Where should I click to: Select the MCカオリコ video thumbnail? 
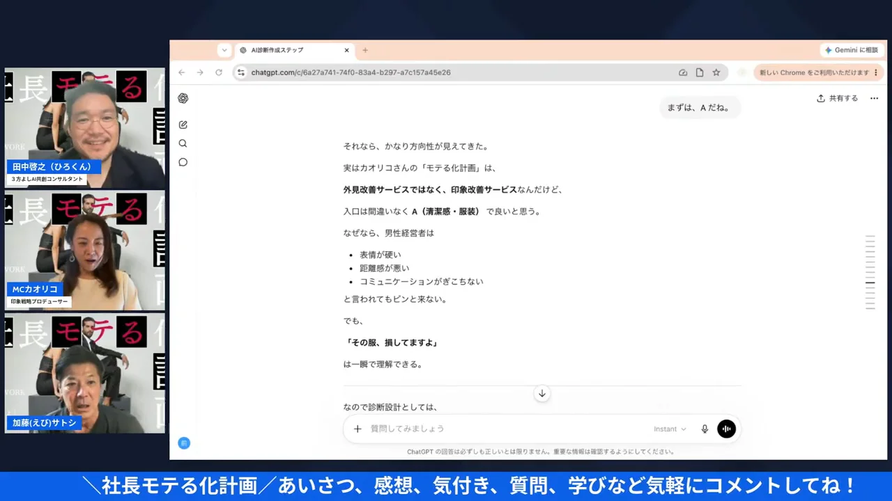coord(85,250)
